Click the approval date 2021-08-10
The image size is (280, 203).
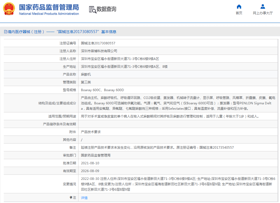click(x=90, y=163)
